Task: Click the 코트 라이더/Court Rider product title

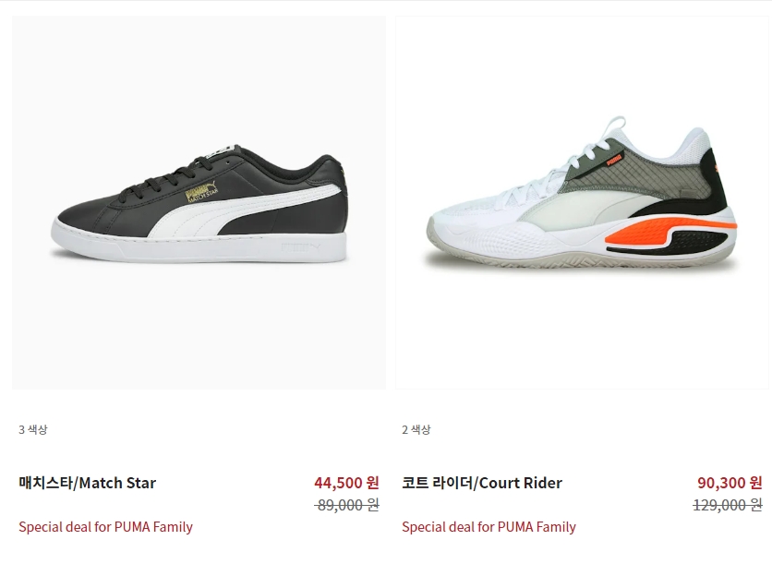Action: click(x=481, y=483)
